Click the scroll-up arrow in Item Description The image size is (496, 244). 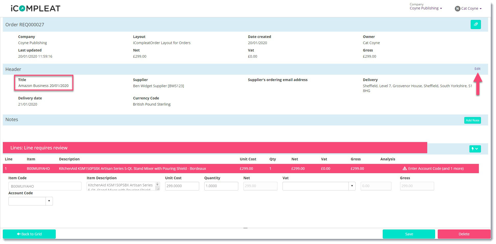point(157,183)
